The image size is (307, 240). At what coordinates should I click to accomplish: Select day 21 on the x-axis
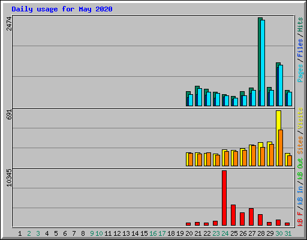tap(198, 233)
